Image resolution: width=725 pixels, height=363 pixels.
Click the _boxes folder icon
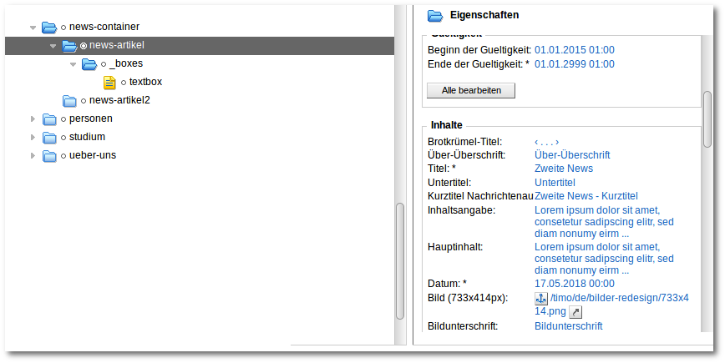point(89,63)
